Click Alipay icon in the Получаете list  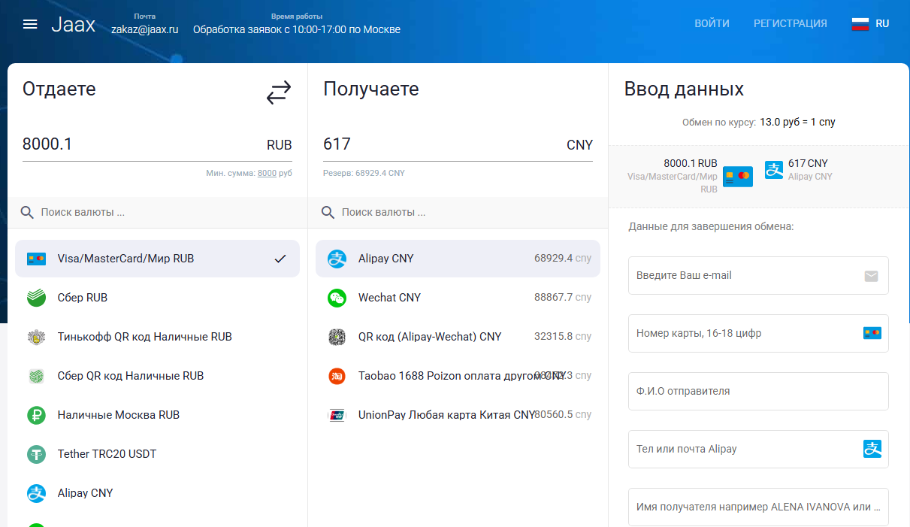337,259
